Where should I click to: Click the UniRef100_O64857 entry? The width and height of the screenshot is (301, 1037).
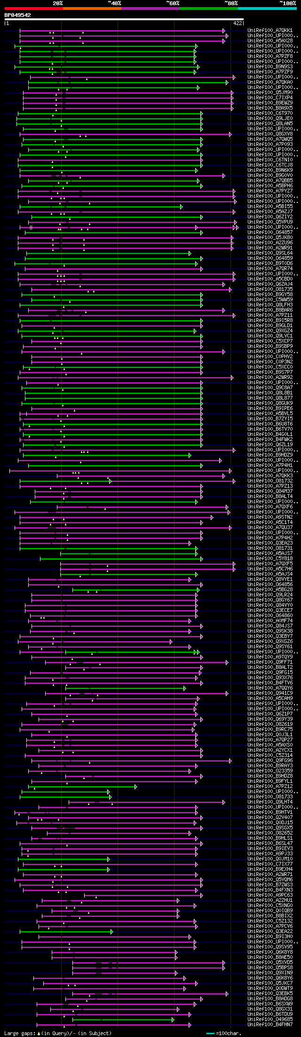tap(270, 233)
